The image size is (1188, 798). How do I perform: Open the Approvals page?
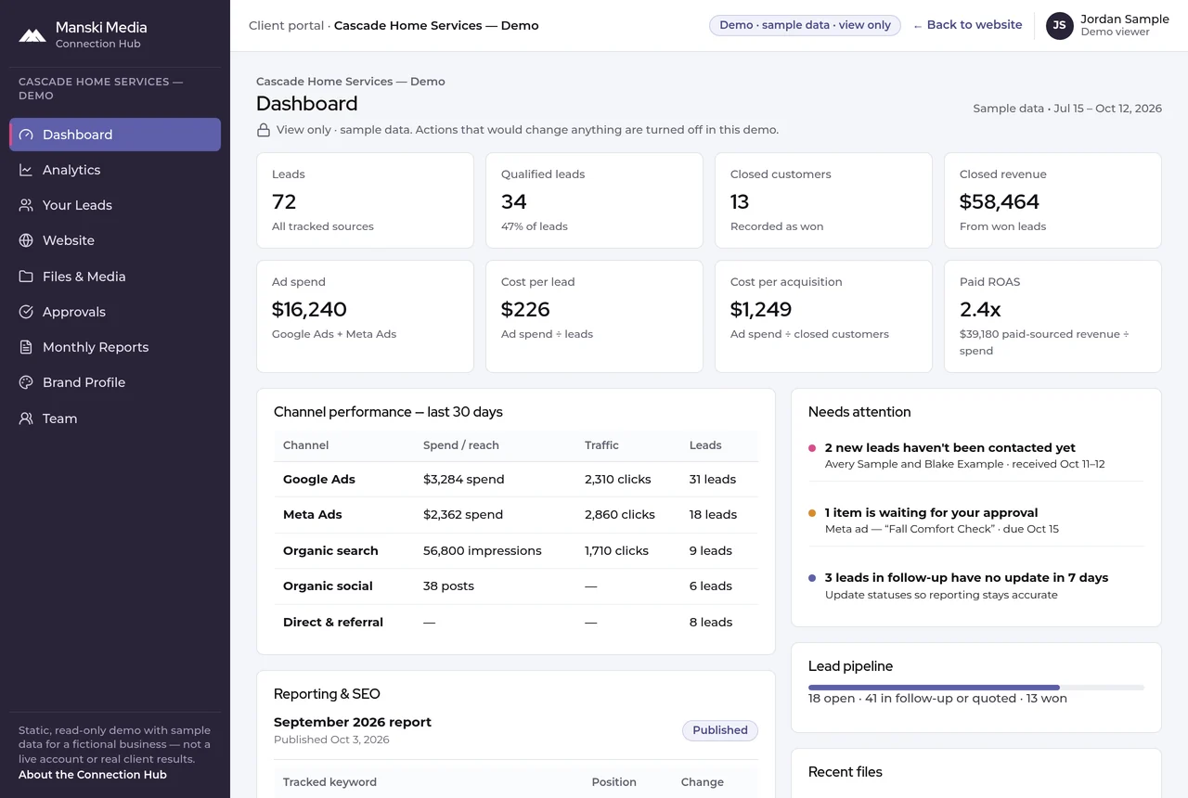[x=115, y=312]
